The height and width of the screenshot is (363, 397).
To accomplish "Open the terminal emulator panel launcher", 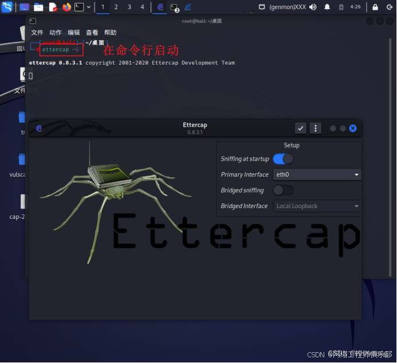I will [79, 7].
